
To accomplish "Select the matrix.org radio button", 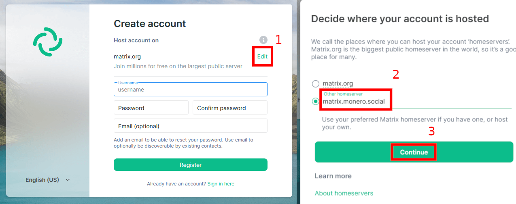I will point(316,84).
